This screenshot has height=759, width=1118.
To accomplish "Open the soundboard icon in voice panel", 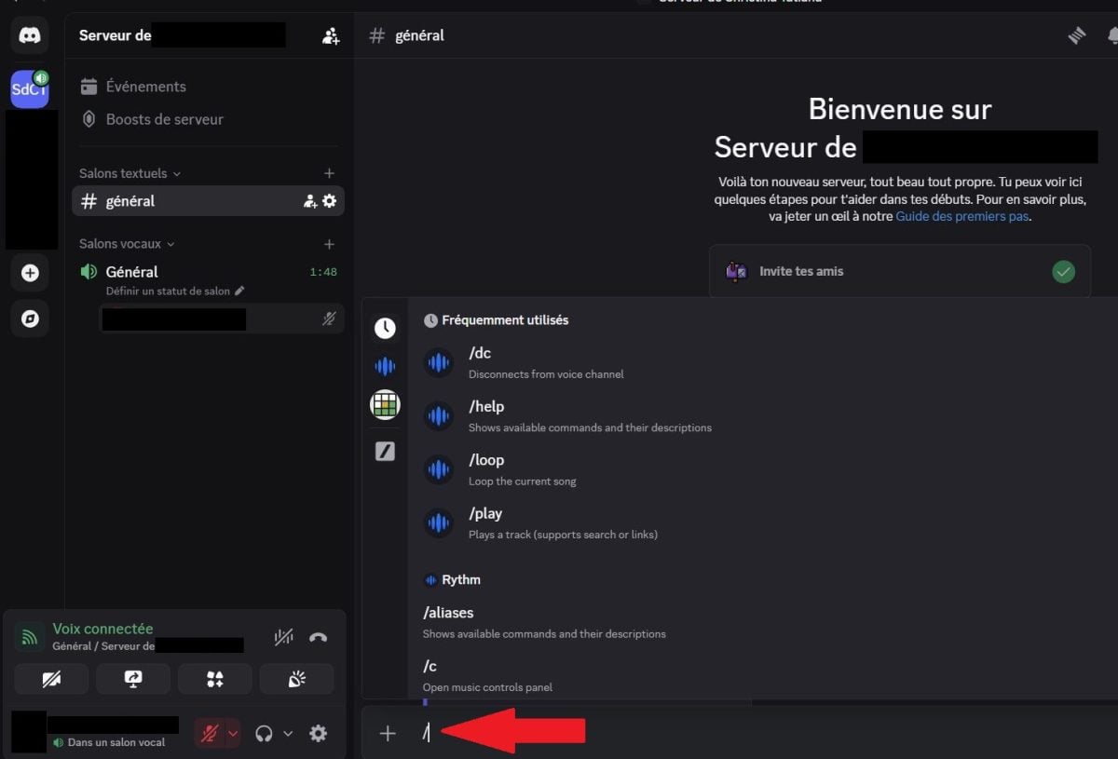I will pyautogui.click(x=297, y=679).
